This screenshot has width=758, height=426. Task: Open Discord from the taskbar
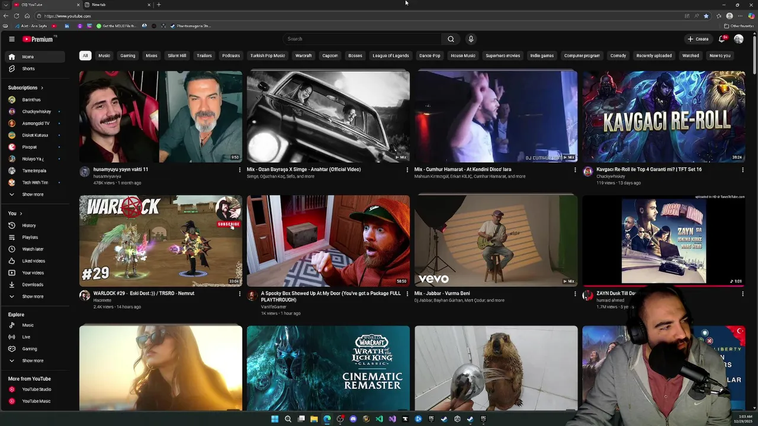point(353,419)
